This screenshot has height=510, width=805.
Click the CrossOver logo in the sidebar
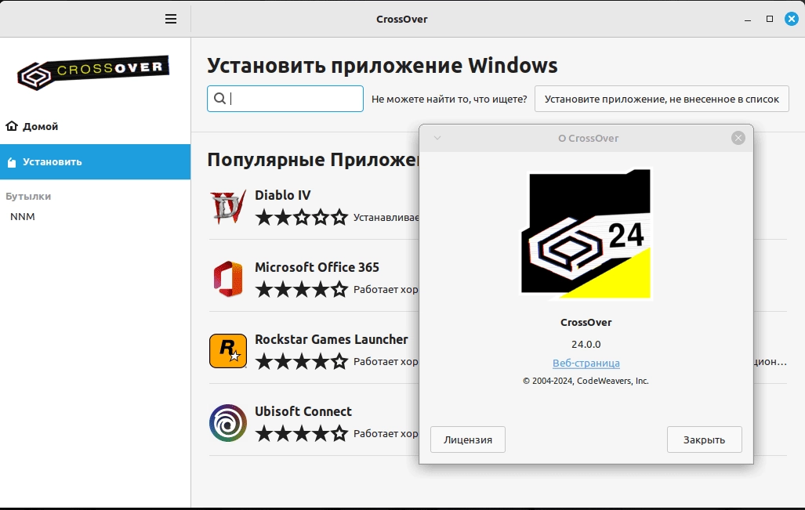[93, 73]
